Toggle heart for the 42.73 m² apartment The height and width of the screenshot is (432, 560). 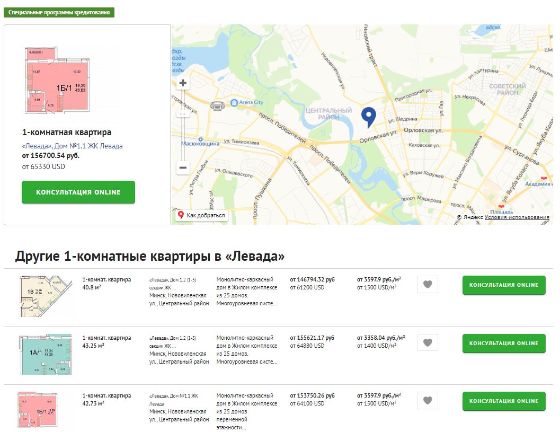click(x=428, y=401)
